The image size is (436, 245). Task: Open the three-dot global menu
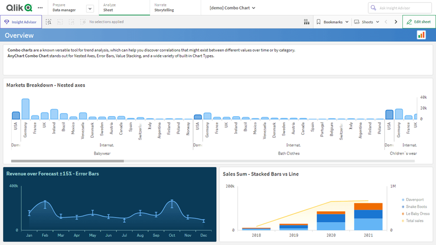coord(40,8)
